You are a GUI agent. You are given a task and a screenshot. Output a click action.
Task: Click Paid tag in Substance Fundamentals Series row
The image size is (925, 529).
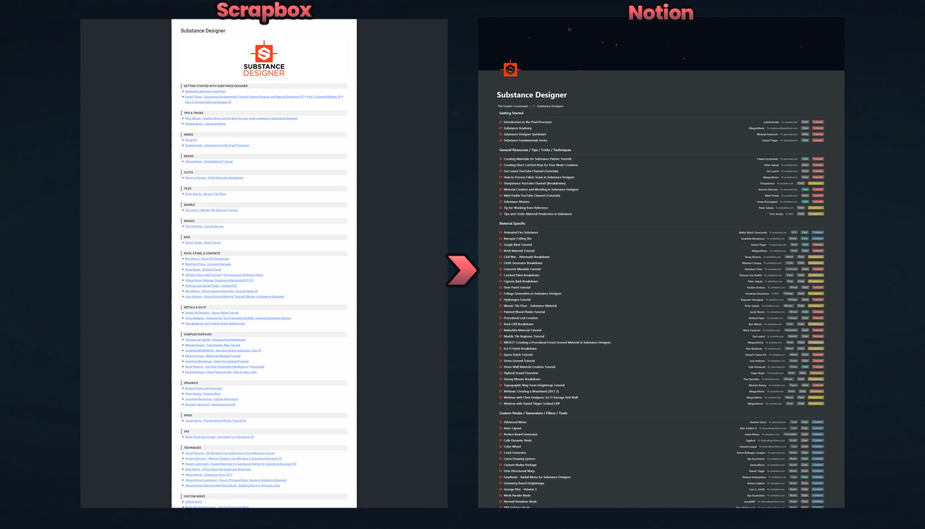tap(805, 140)
